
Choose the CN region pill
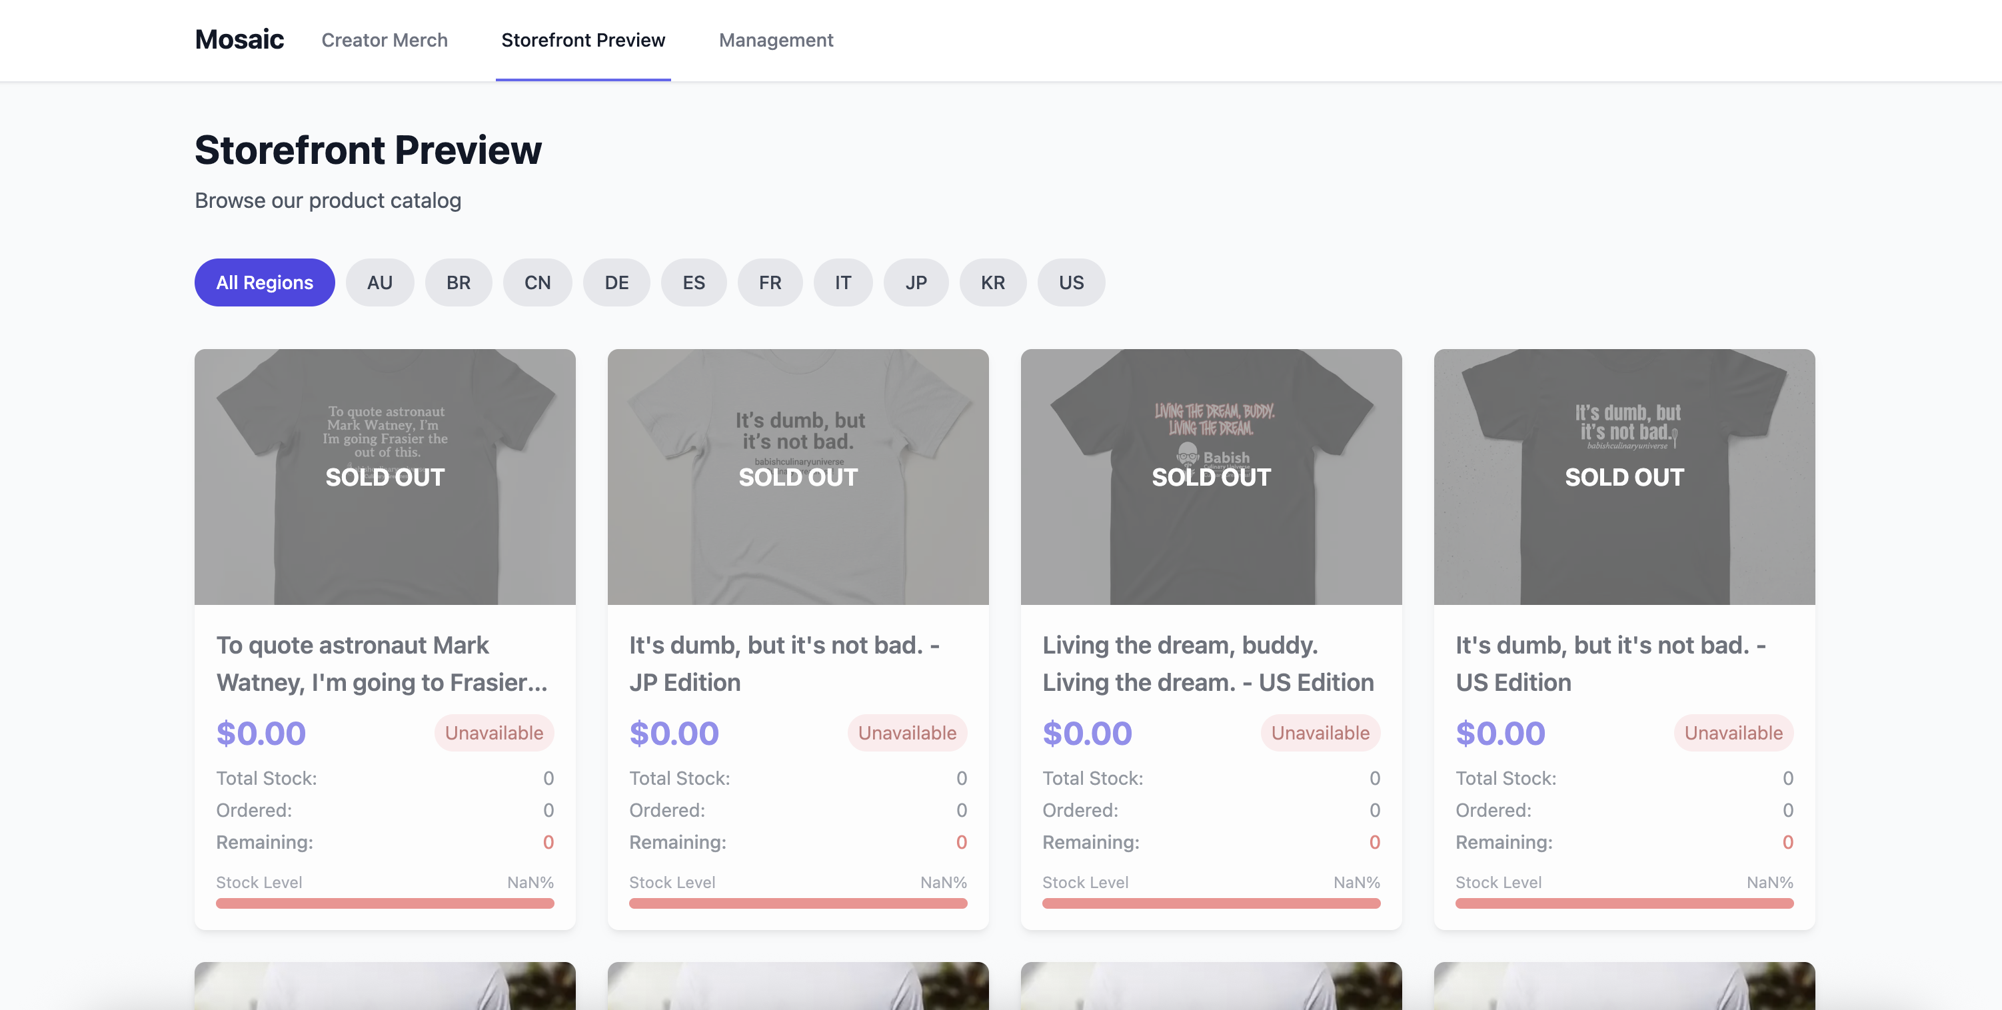coord(537,282)
